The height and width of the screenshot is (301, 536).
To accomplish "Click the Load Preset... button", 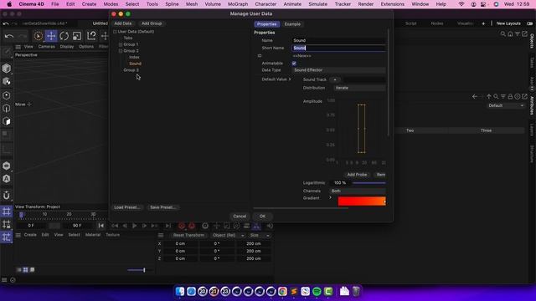I will (x=126, y=207).
